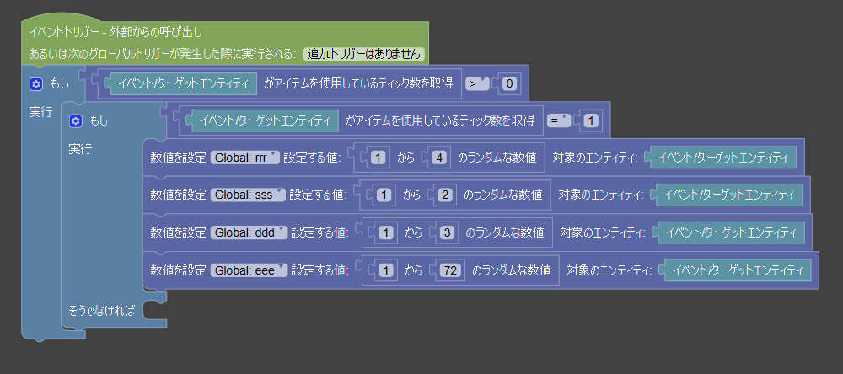The image size is (843, 374).
Task: Click the number 1 field in the = condition
Action: pyautogui.click(x=590, y=121)
